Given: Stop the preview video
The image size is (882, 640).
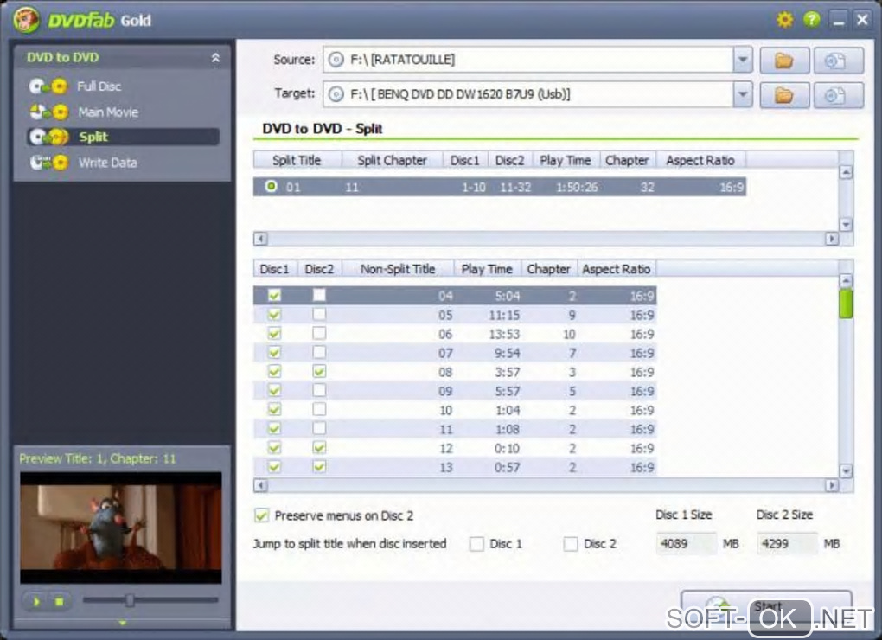Looking at the screenshot, I should [59, 602].
